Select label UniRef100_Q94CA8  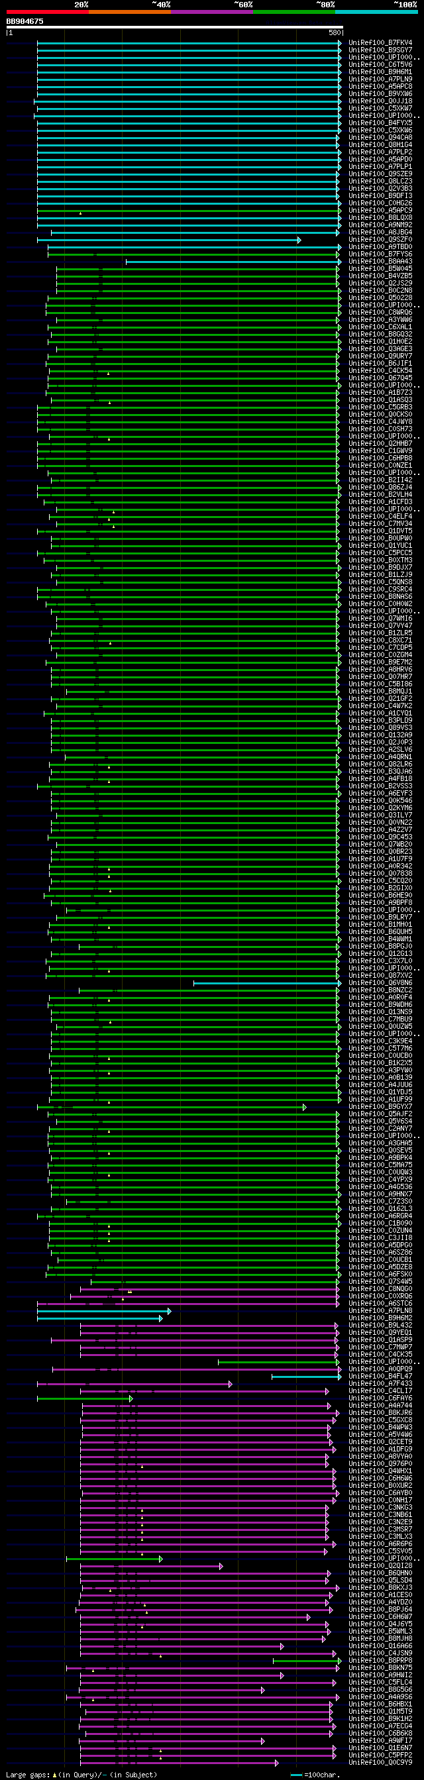[380, 138]
